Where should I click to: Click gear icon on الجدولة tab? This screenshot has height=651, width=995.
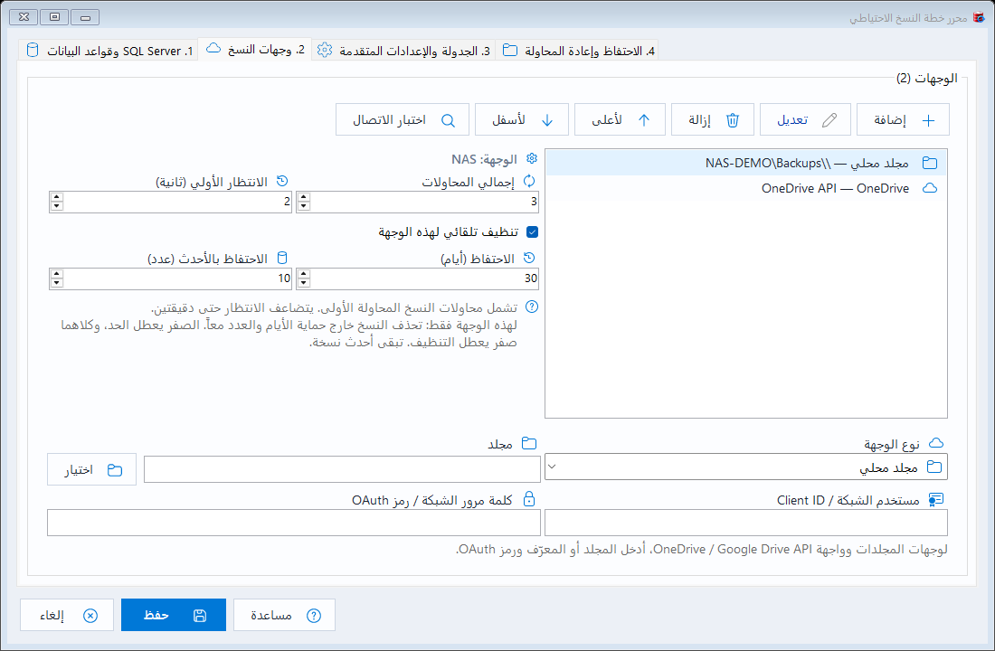coord(324,50)
